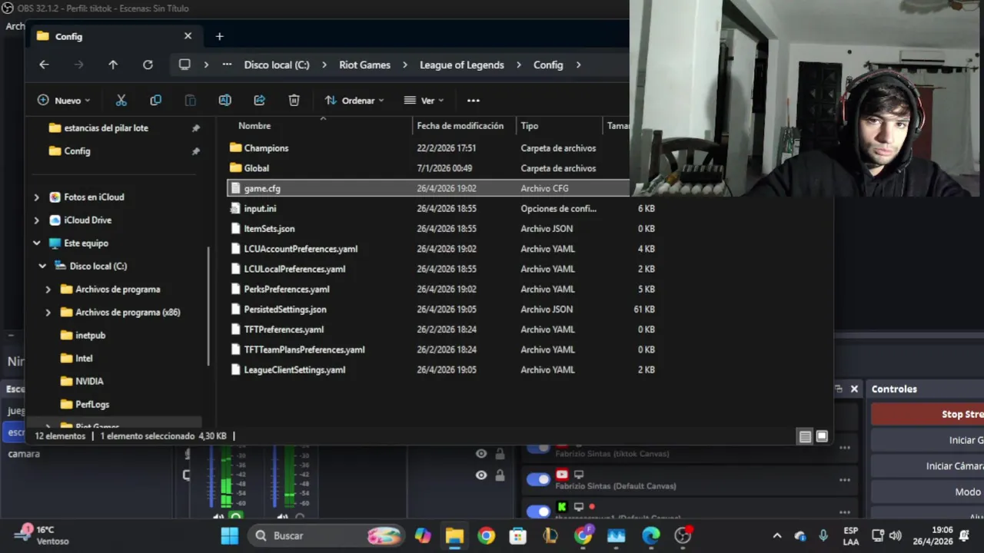Open OBS Studio from the taskbar
The image size is (984, 553).
(x=683, y=535)
